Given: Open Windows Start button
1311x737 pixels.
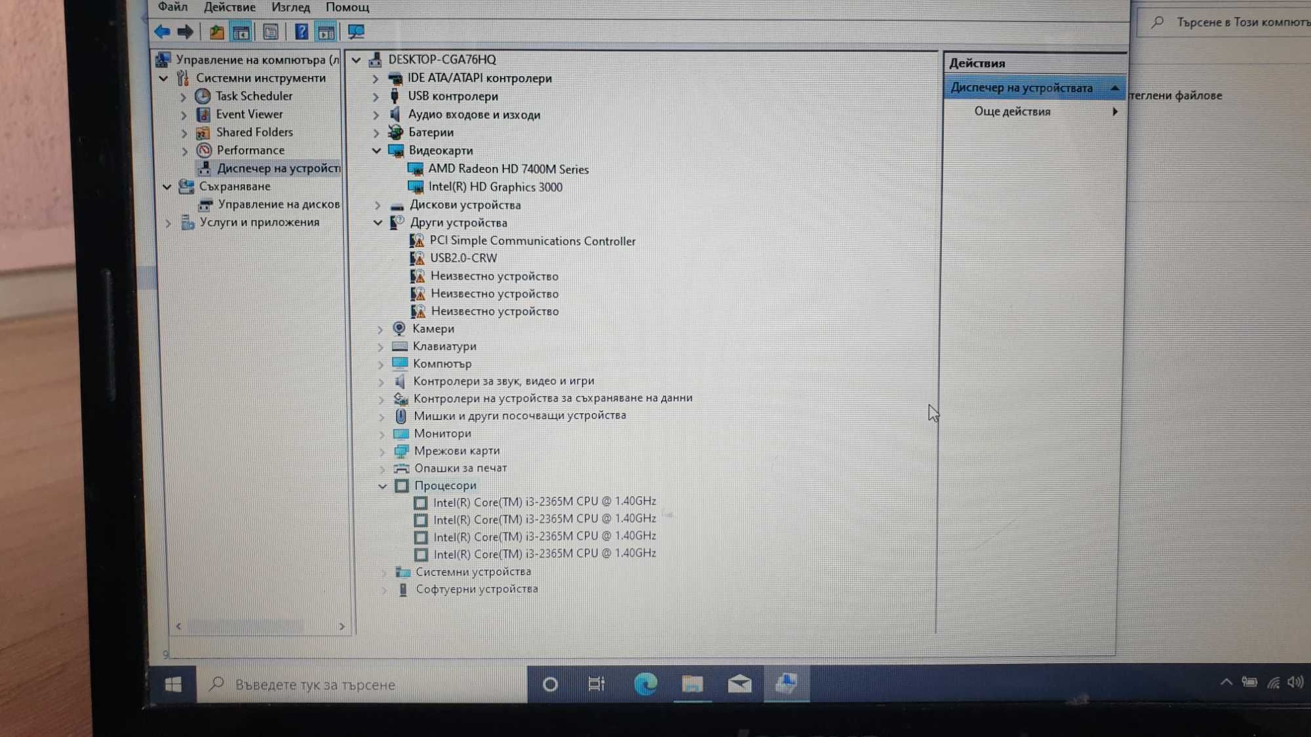Looking at the screenshot, I should [173, 685].
